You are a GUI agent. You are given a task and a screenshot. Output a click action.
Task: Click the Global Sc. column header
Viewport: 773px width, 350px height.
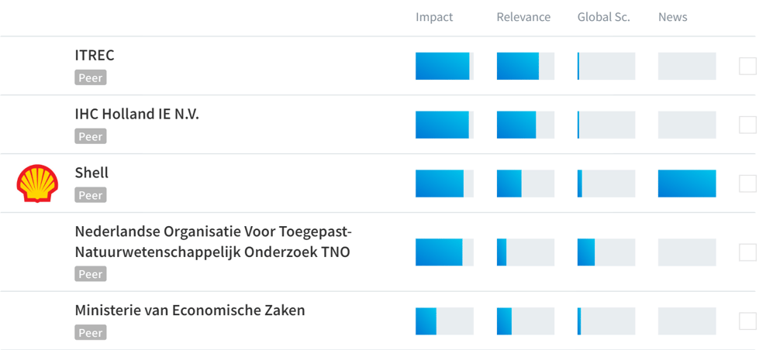[603, 17]
